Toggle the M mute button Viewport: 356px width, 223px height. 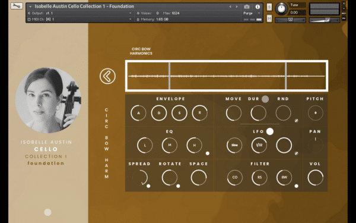coord(269,18)
